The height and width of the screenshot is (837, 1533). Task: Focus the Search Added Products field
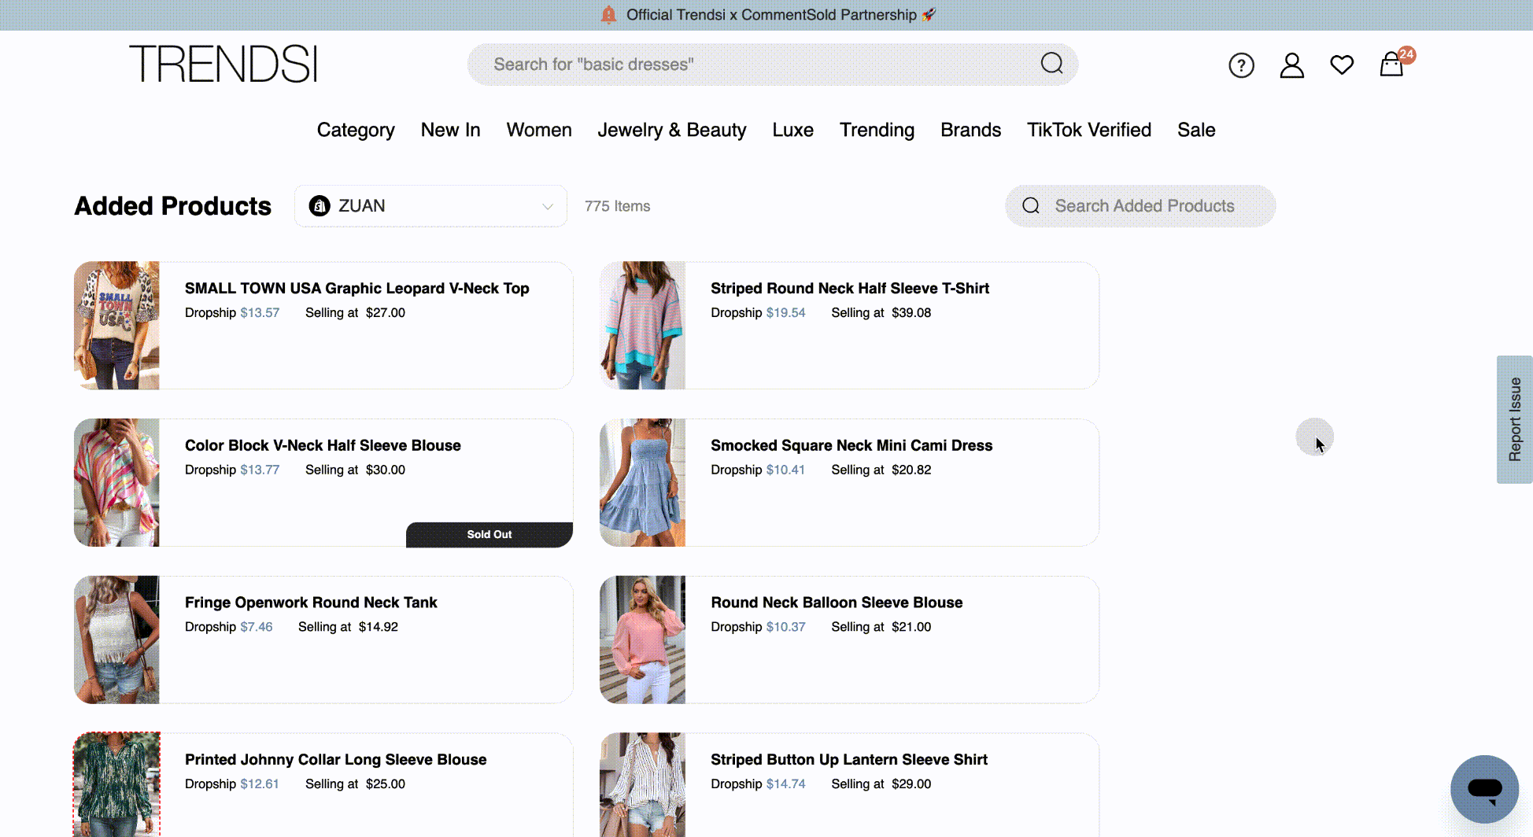pyautogui.click(x=1140, y=206)
